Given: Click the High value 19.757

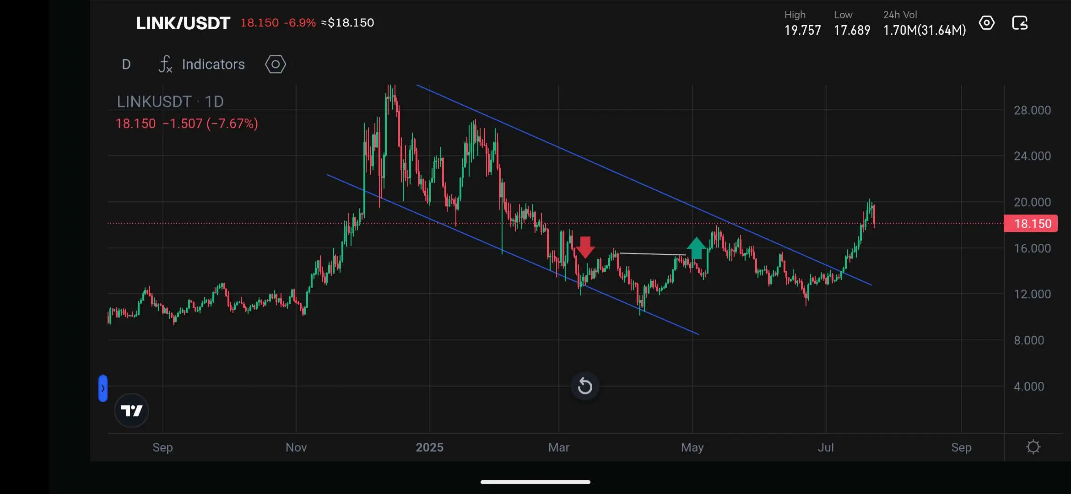Looking at the screenshot, I should pos(803,30).
